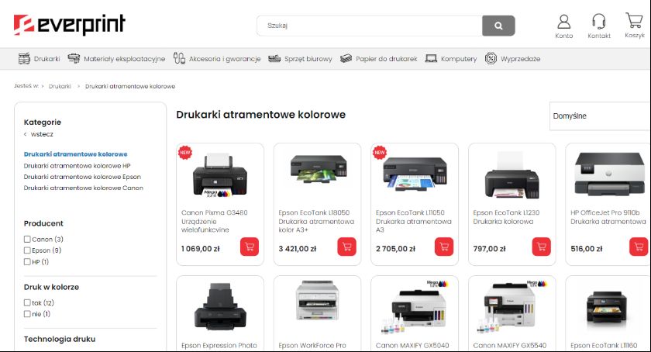Open Canon MAXIFY GX5040 product image
The image size is (651, 352).
pyautogui.click(x=415, y=308)
